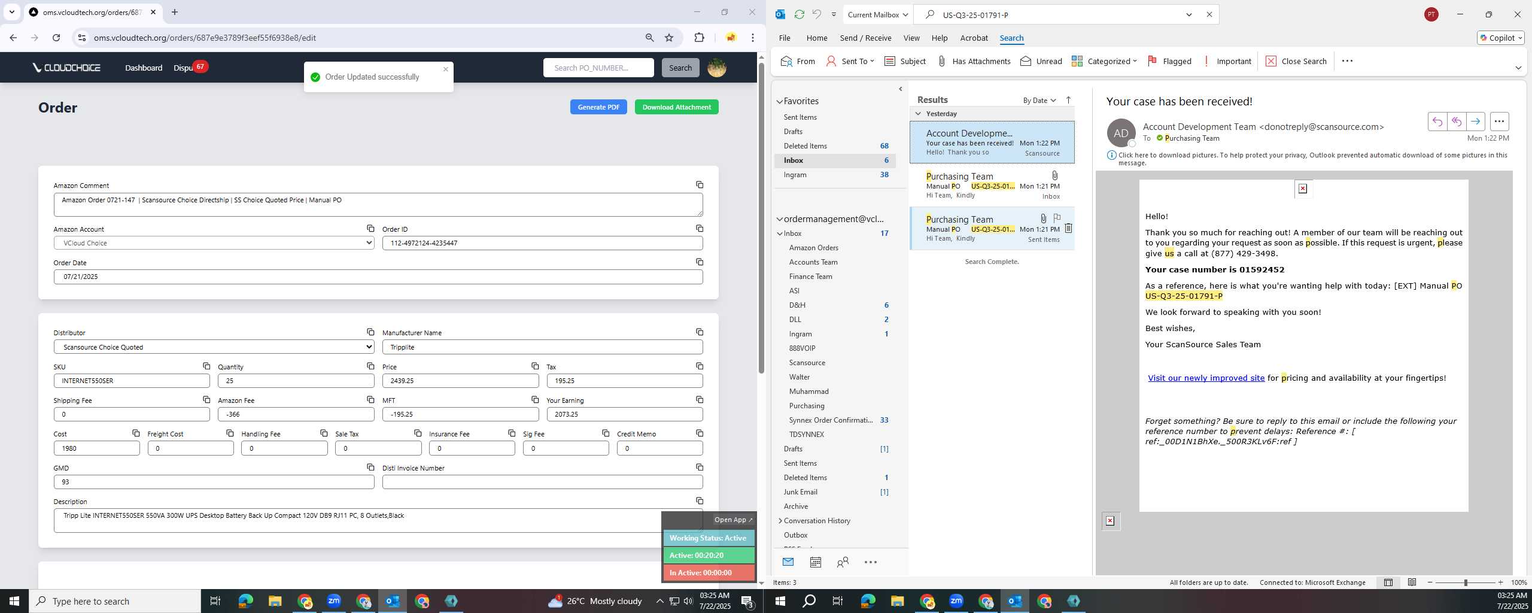
Task: Filter search results by Unread
Action: (x=1041, y=61)
